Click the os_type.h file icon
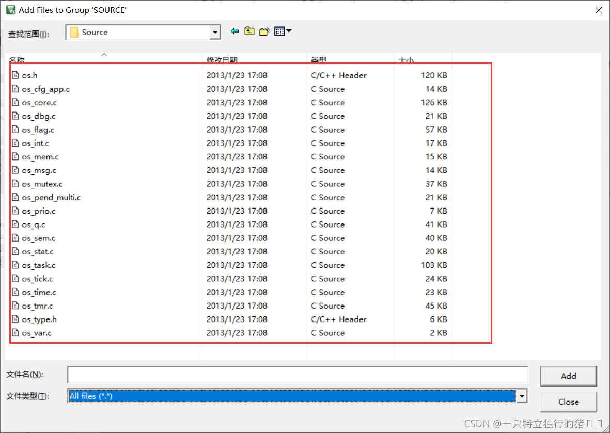 point(15,319)
